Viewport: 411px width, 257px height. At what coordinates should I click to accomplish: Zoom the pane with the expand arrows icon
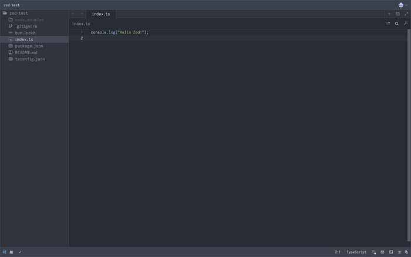(406, 14)
